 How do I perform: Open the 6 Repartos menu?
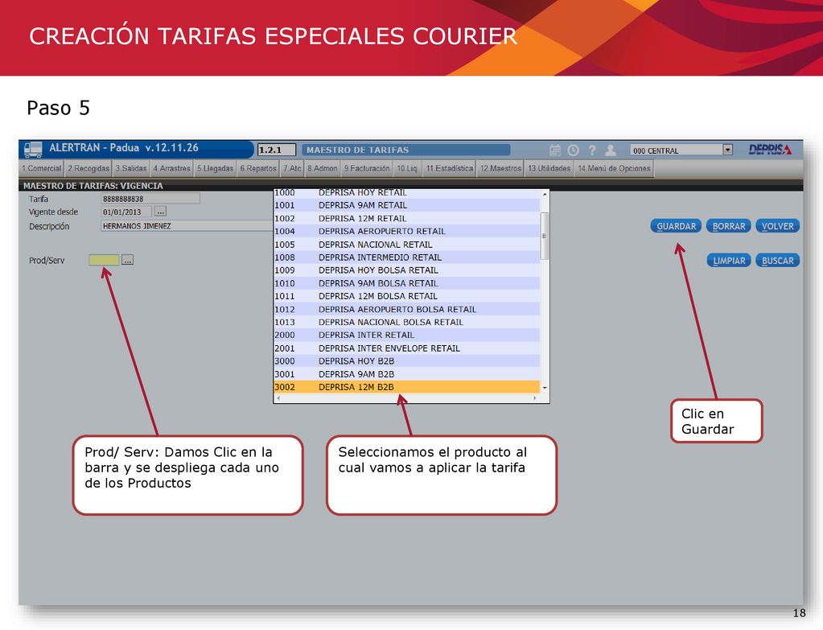[257, 168]
